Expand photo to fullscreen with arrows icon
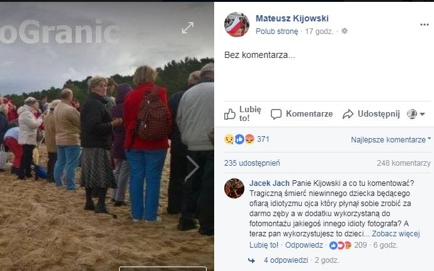 (188, 28)
